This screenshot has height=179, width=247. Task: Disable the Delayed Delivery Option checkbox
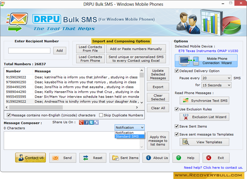pyautogui.click(x=177, y=71)
